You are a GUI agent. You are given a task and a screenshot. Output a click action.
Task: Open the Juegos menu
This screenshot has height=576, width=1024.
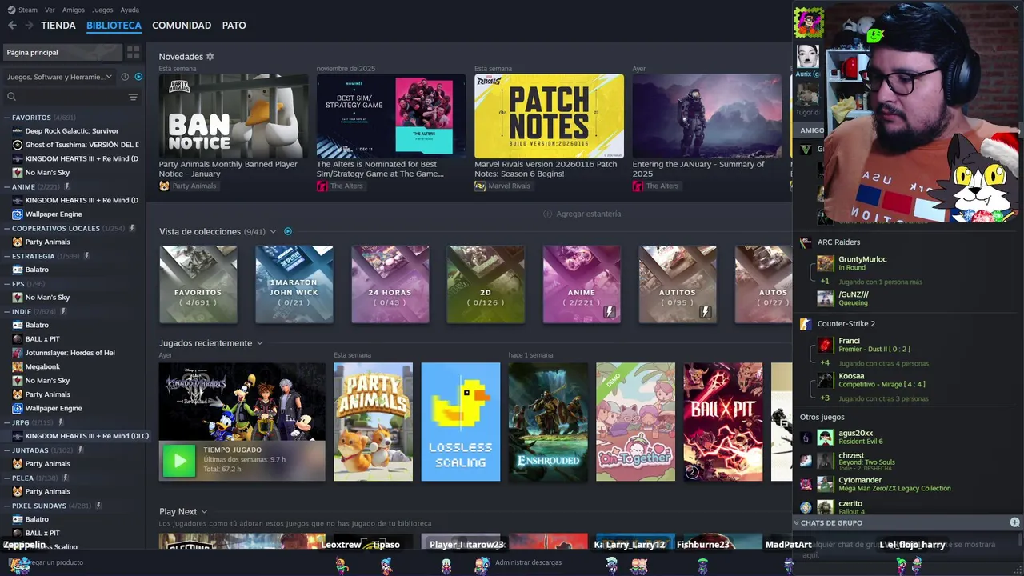click(x=102, y=10)
